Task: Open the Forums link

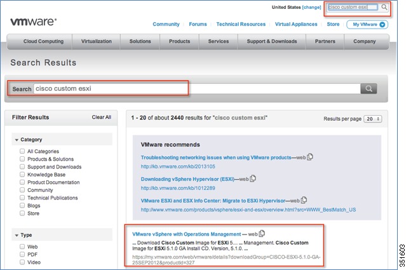Action: coord(198,24)
